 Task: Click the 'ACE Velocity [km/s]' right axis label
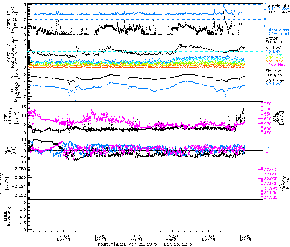point(278,118)
